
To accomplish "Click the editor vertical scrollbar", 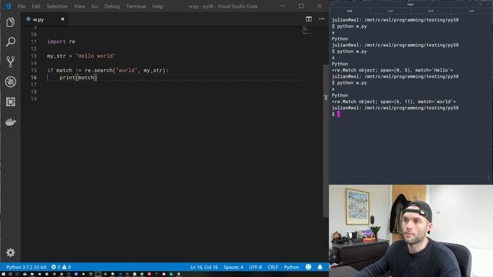I will point(325,141).
